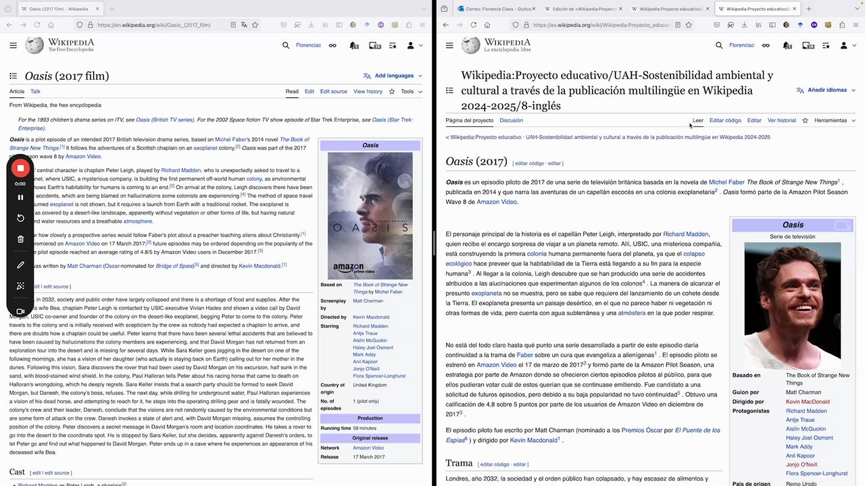Viewport: 865px width, 486px height.
Task: Follow the Premios Óscar link
Action: pyautogui.click(x=642, y=430)
